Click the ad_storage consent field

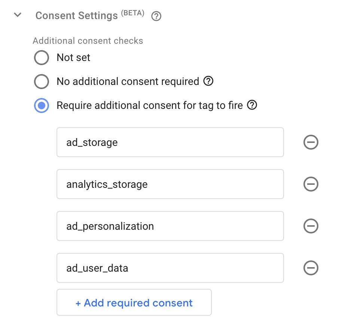pyautogui.click(x=170, y=142)
